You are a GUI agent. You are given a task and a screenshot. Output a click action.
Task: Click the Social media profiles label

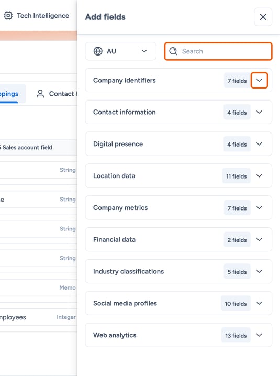pos(125,303)
